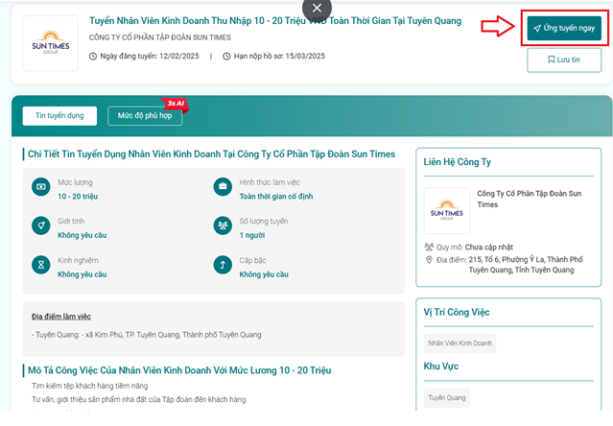Select the Nhân Viên Kinh Doanh tag
Image resolution: width=613 pixels, height=426 pixels.
pos(460,343)
